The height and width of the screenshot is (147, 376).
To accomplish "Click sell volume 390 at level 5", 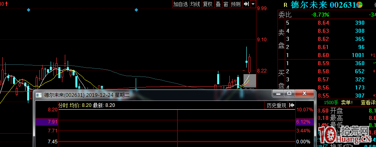I will click(x=360, y=23).
